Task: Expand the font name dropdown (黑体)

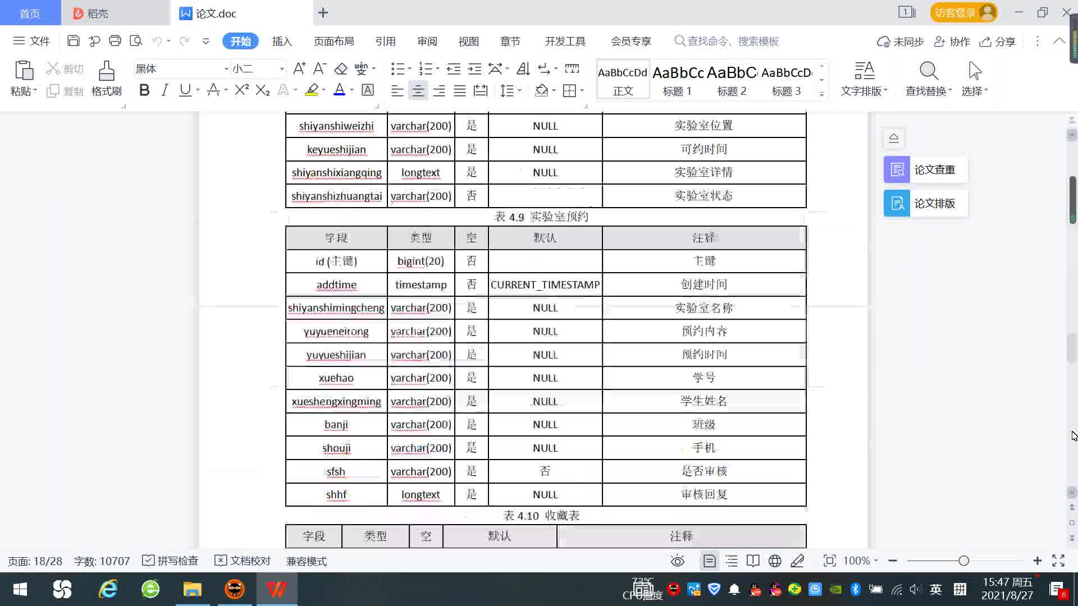Action: pyautogui.click(x=226, y=69)
